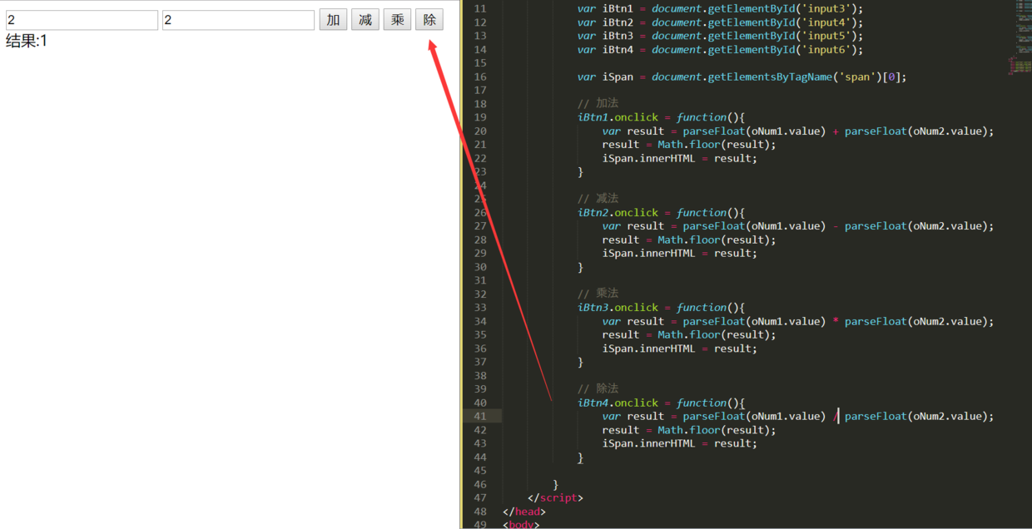Click the 'span' string on line 16
This screenshot has width=1032, height=529.
[857, 77]
